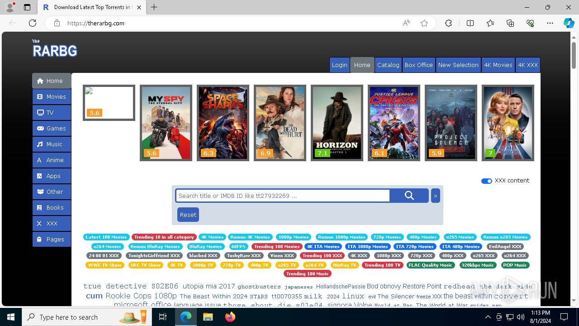
Task: Open Browser essentials icon
Action: [x=530, y=23]
